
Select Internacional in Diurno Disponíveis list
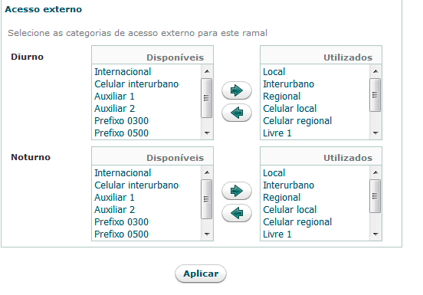pyautogui.click(x=147, y=72)
